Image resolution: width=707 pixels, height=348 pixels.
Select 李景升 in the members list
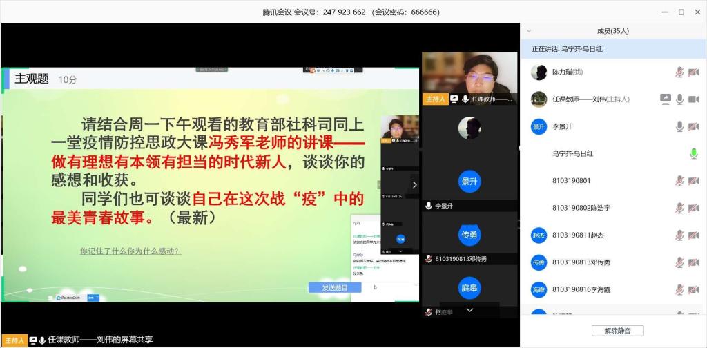pos(562,126)
